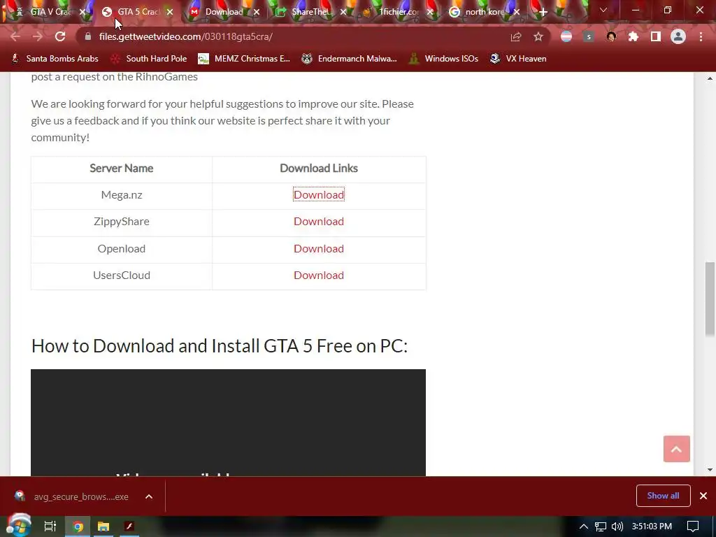
Task: Bookmark this page with the star icon
Action: (538, 36)
